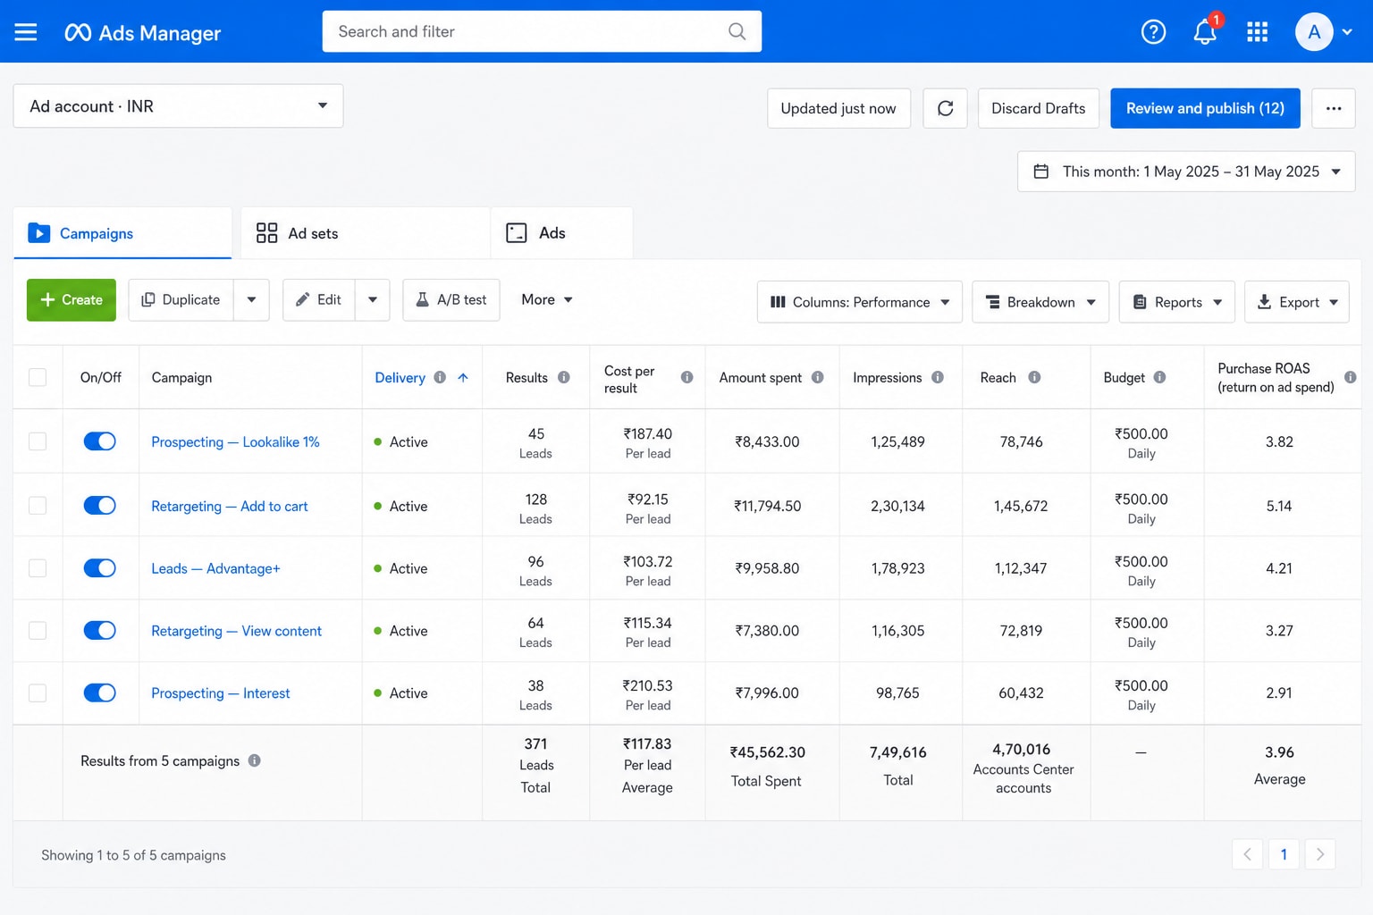The height and width of the screenshot is (915, 1373).
Task: Switch to the Ad sets tab
Action: (366, 233)
